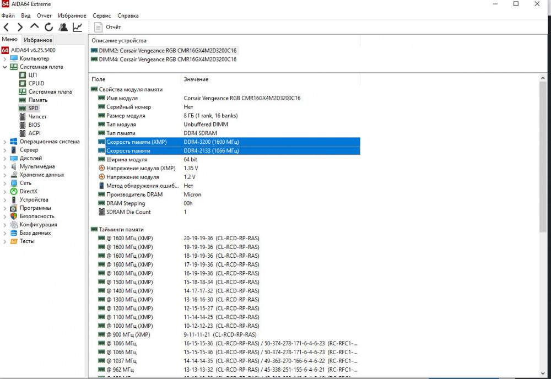Select the Скорость памяти (XMP) row
This screenshot has height=379, width=551.
229,142
